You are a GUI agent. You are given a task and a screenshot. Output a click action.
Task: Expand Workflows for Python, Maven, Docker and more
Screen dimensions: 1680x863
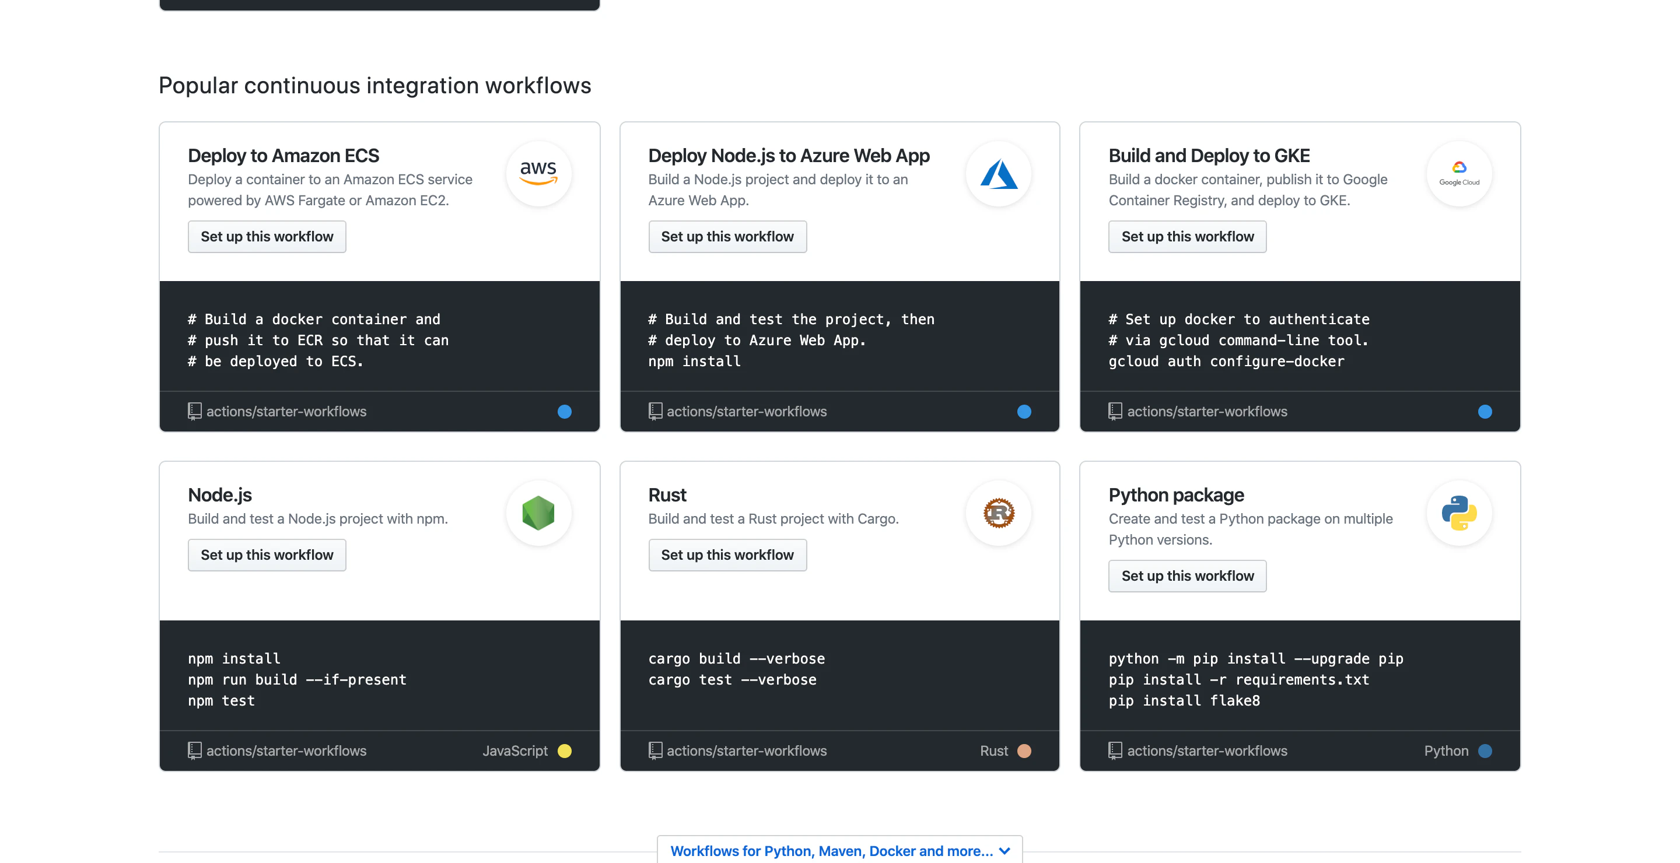pos(840,851)
